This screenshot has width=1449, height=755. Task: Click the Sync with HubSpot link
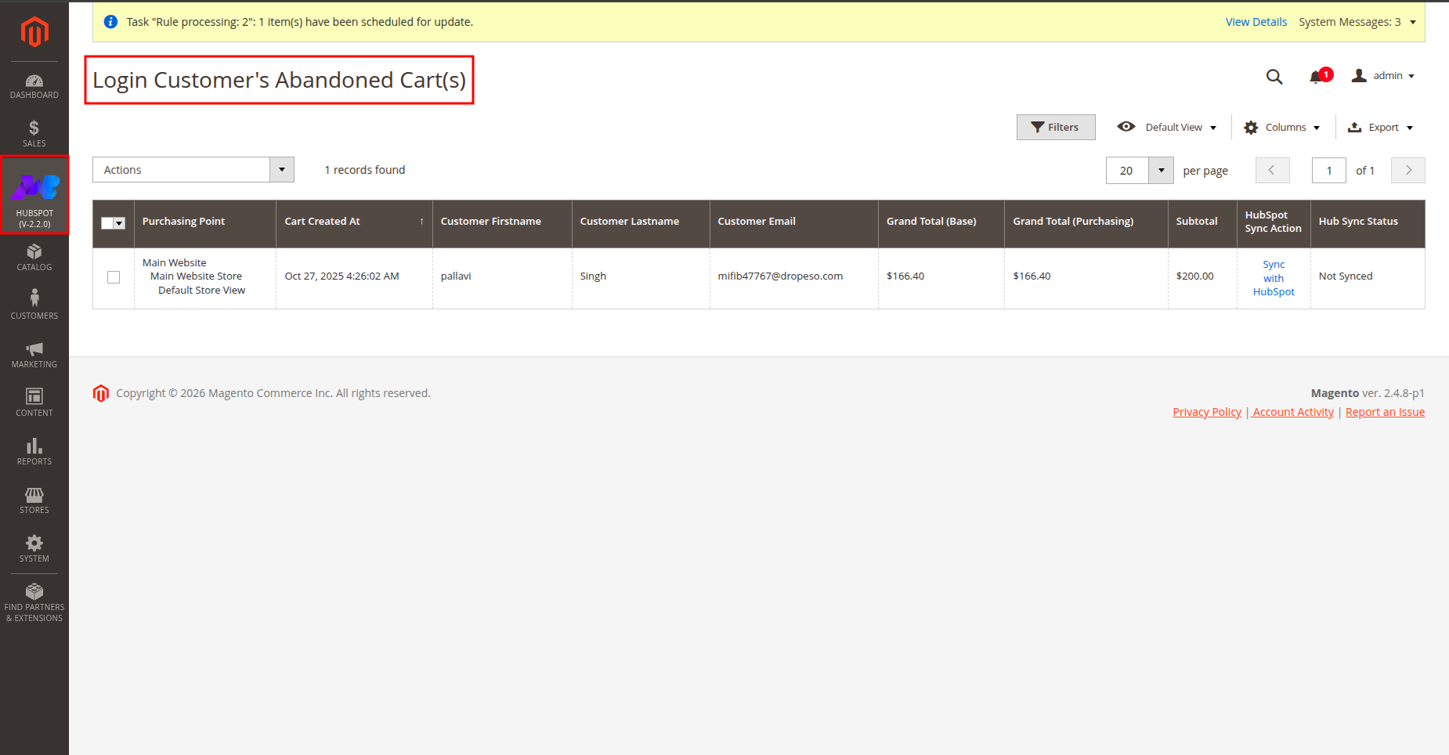(1274, 278)
